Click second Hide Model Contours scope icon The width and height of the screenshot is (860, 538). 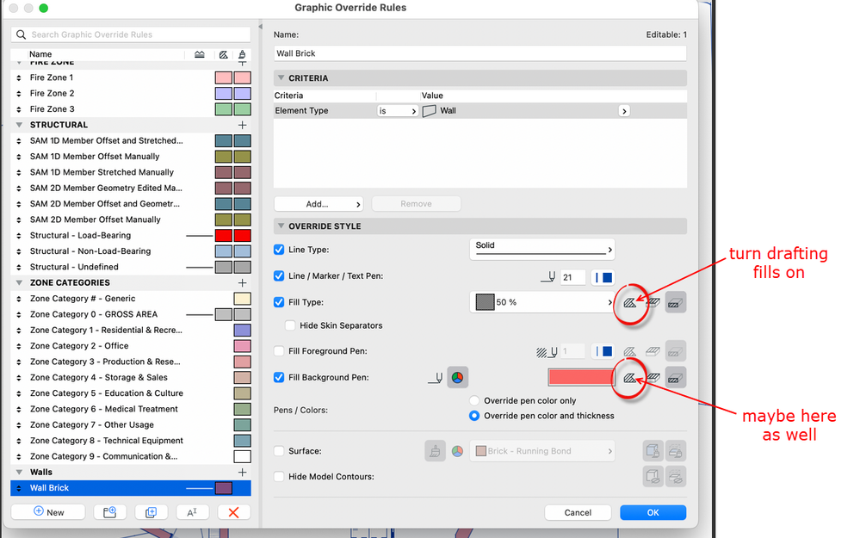tap(676, 476)
